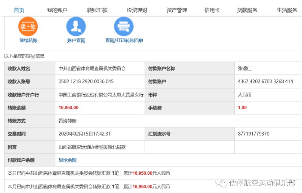Select payee name 中共山西省体育局直属机关委员会
The height and width of the screenshot is (193, 302).
(x=92, y=69)
